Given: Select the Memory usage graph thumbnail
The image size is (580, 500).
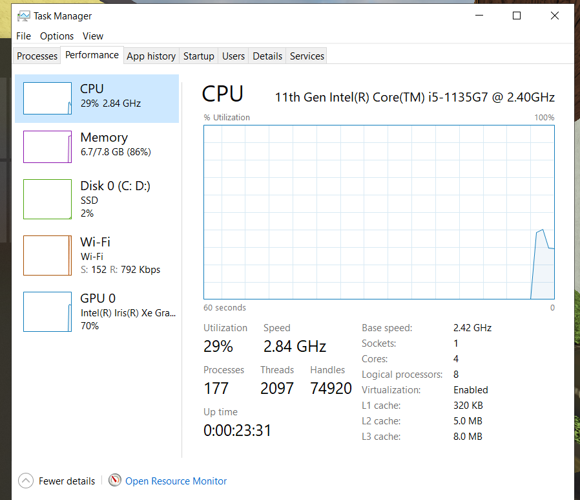Looking at the screenshot, I should [47, 147].
